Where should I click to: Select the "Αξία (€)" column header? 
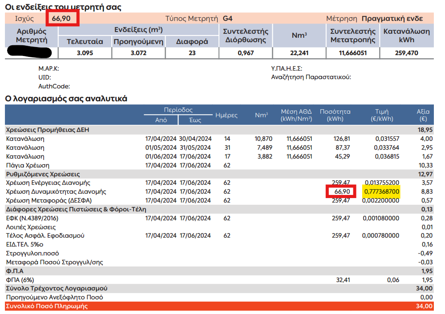click(x=423, y=115)
